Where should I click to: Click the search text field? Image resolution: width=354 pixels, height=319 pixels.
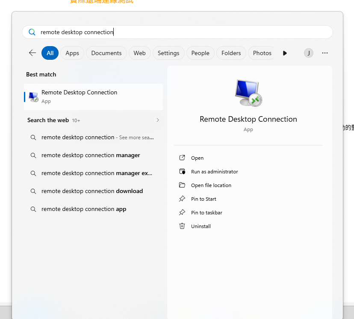177,32
